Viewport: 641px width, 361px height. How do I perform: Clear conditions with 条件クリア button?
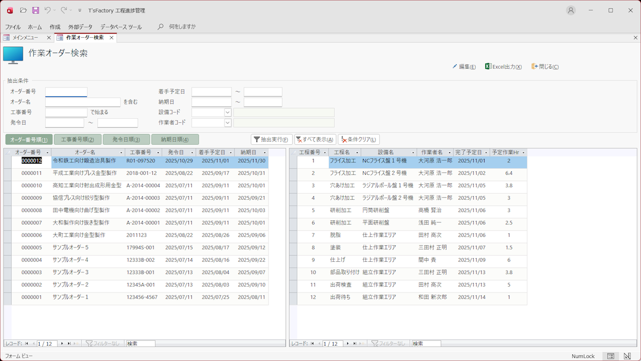pyautogui.click(x=358, y=139)
